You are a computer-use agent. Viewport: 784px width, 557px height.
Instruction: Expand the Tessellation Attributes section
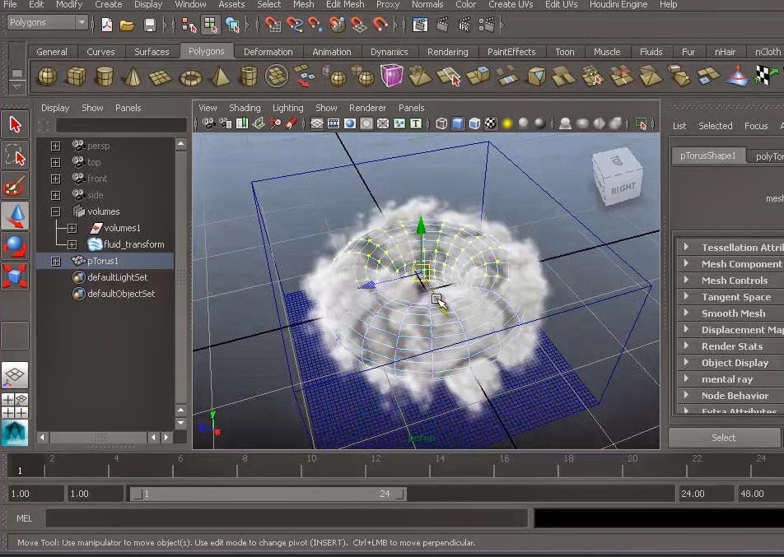click(730, 248)
